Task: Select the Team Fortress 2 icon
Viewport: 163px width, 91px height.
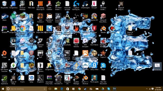Action: tap(40, 18)
